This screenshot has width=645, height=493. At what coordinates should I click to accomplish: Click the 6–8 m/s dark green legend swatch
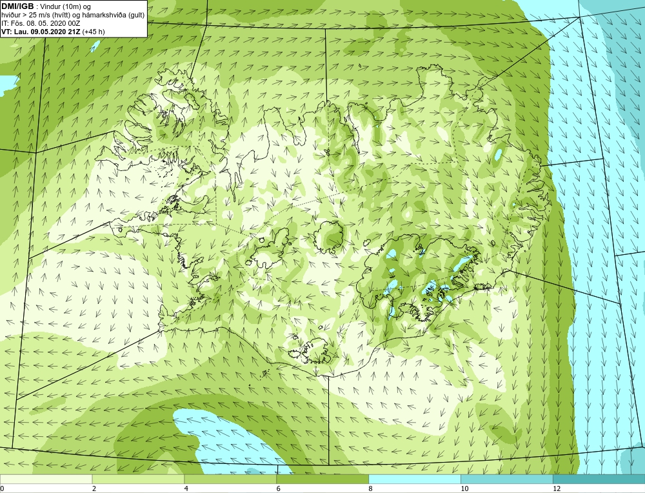tap(322, 479)
